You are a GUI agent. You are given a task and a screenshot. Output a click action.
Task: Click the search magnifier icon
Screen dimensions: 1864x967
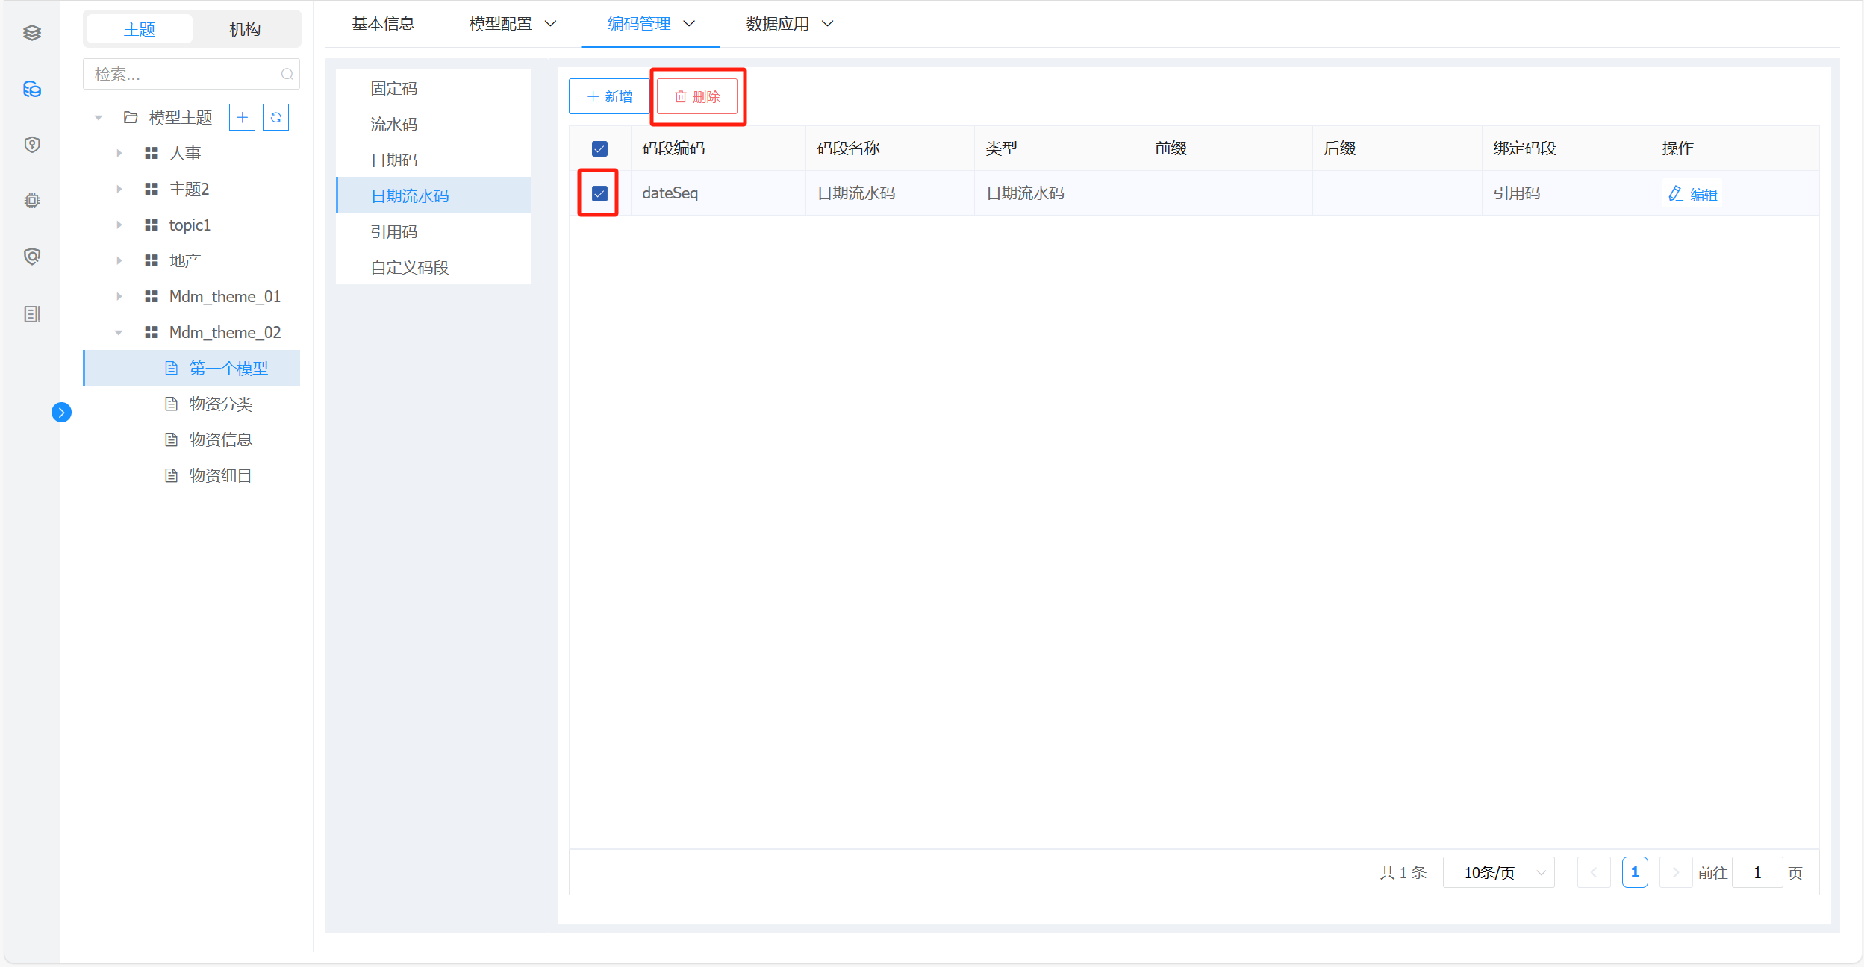[x=287, y=74]
